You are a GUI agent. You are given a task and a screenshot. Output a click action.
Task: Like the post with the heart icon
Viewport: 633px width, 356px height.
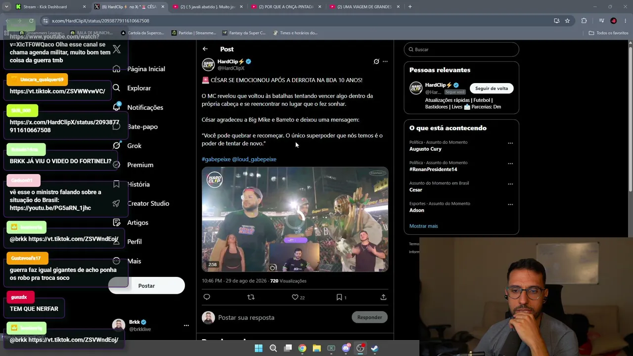(x=295, y=297)
